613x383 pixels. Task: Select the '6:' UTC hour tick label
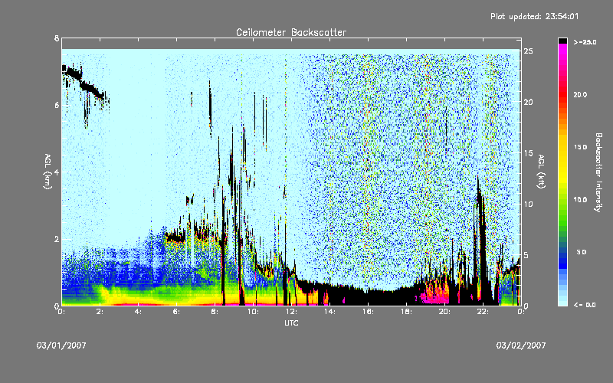click(x=177, y=312)
